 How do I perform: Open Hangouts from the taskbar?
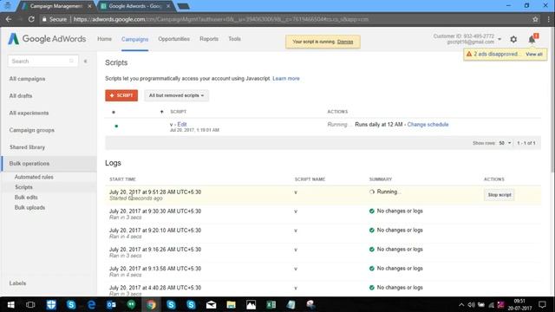(131, 304)
